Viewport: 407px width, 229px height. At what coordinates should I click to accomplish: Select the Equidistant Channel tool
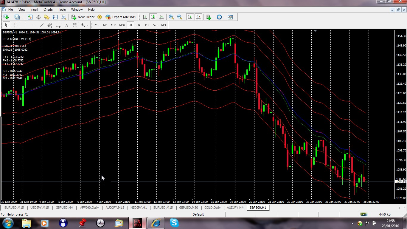pos(50,25)
